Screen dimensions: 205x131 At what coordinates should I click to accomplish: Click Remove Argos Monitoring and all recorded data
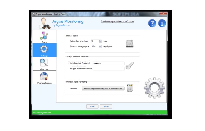tap(103, 89)
